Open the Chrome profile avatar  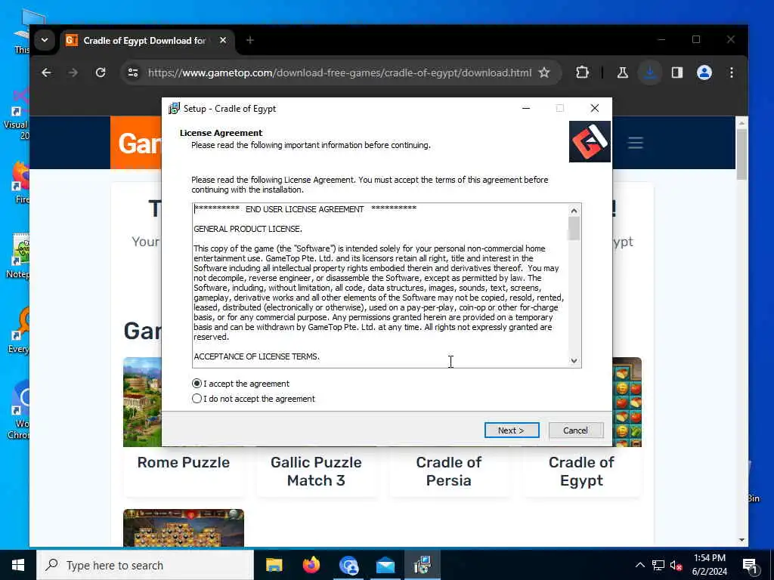click(704, 73)
